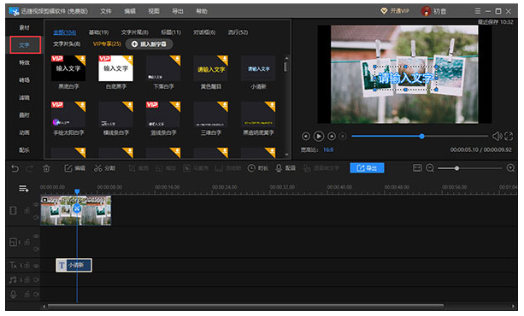The image size is (524, 316).
Task: Click the user avatar icon
Action: point(426,11)
